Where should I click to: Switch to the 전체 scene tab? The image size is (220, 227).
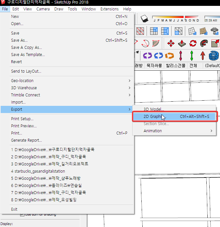click(193, 65)
